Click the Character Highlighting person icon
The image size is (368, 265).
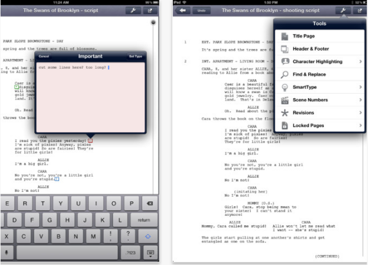[x=285, y=61]
